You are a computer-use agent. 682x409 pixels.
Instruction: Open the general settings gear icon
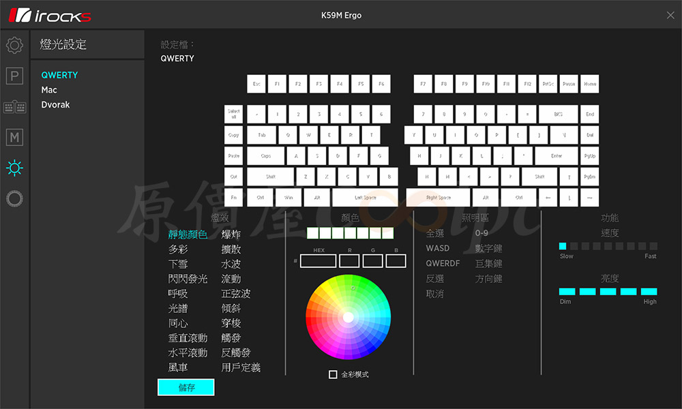click(x=14, y=46)
